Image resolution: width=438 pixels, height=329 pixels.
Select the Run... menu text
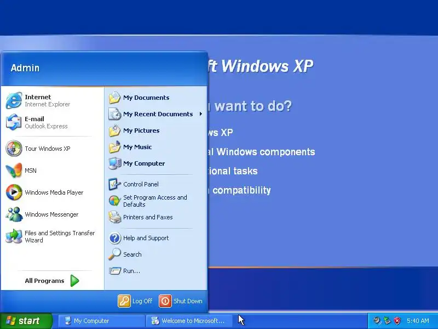tap(131, 271)
